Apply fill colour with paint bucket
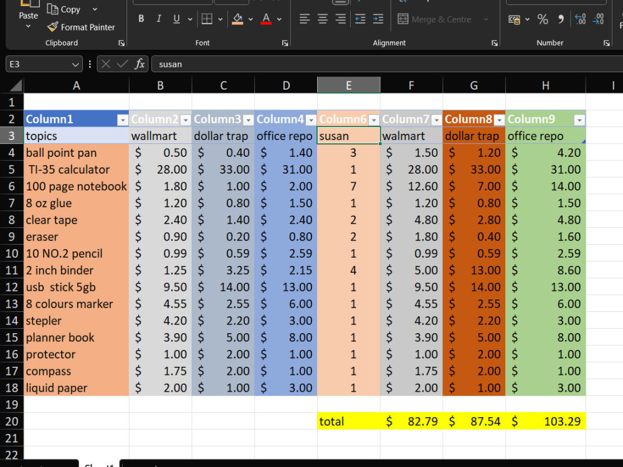This screenshot has width=623, height=467. pos(237,19)
